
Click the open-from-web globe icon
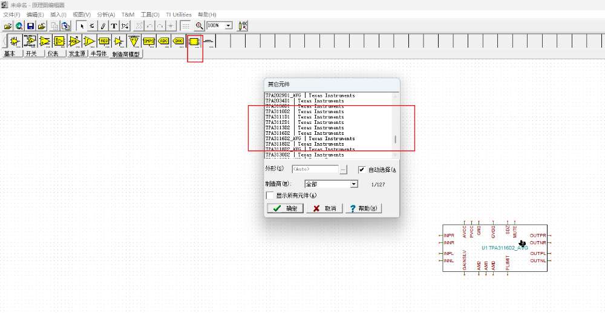[19, 26]
